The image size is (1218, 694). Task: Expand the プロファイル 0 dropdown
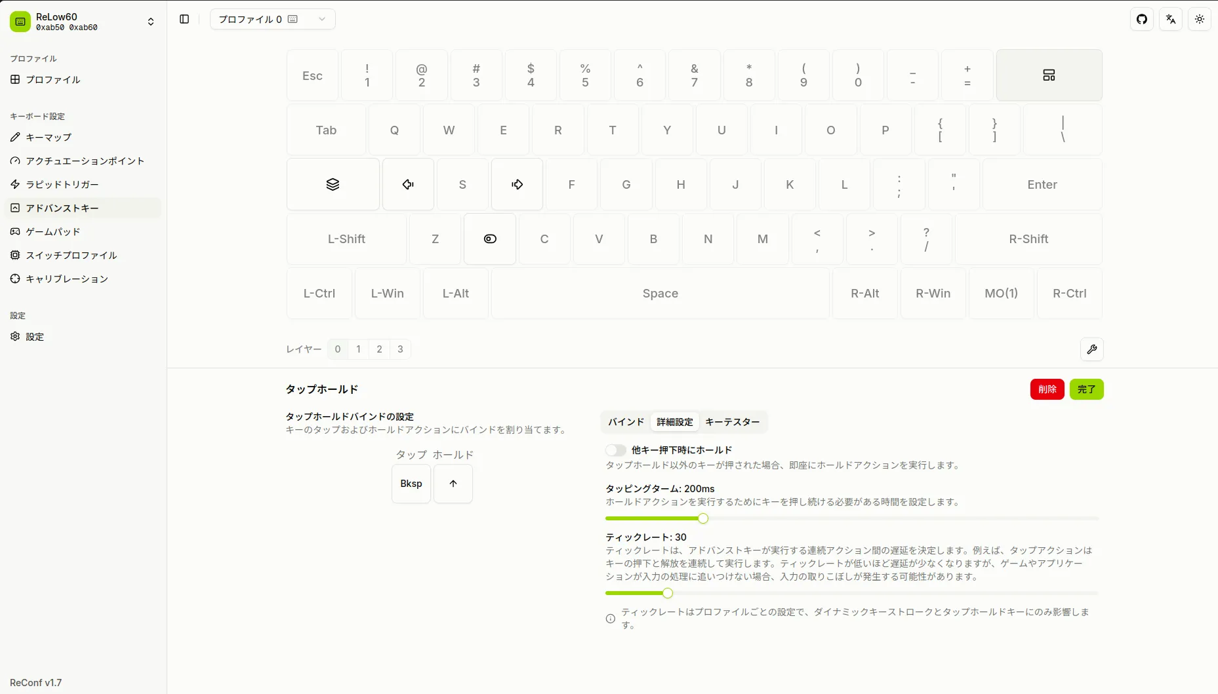[x=272, y=19]
